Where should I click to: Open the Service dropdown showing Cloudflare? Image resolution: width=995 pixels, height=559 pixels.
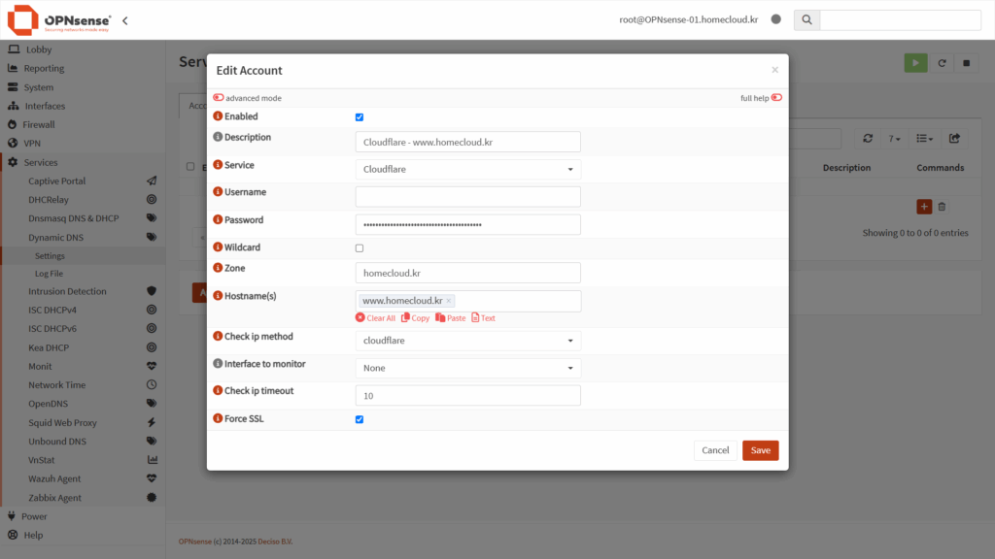(467, 170)
